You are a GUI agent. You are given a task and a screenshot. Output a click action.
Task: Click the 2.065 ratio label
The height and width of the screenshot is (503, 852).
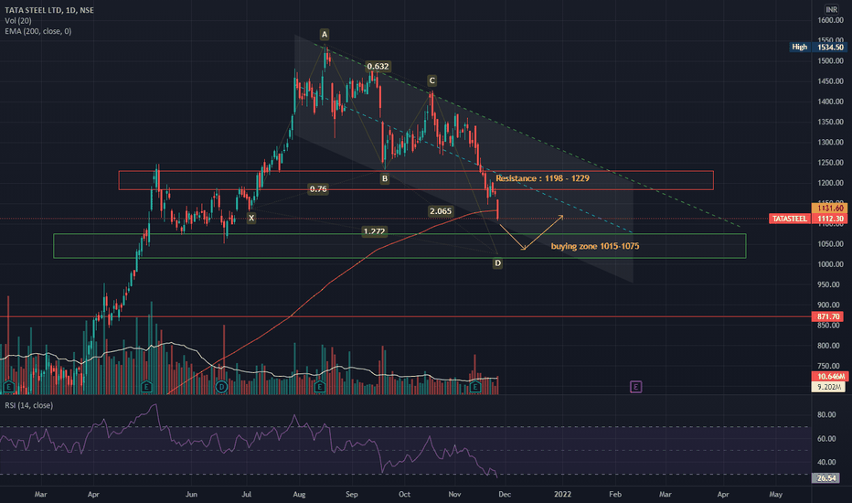pyautogui.click(x=440, y=211)
